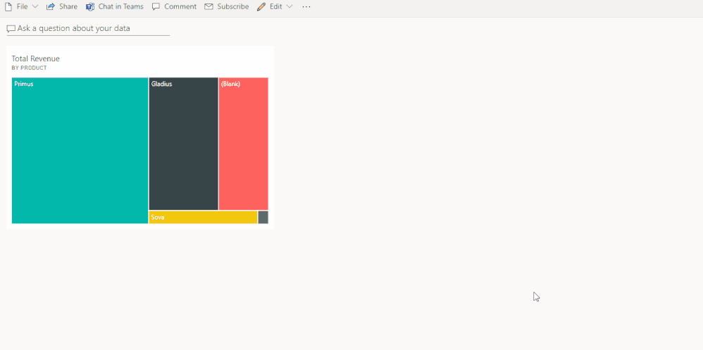Select the dark Gladius treemap tile
703x350 pixels.
pyautogui.click(x=183, y=144)
